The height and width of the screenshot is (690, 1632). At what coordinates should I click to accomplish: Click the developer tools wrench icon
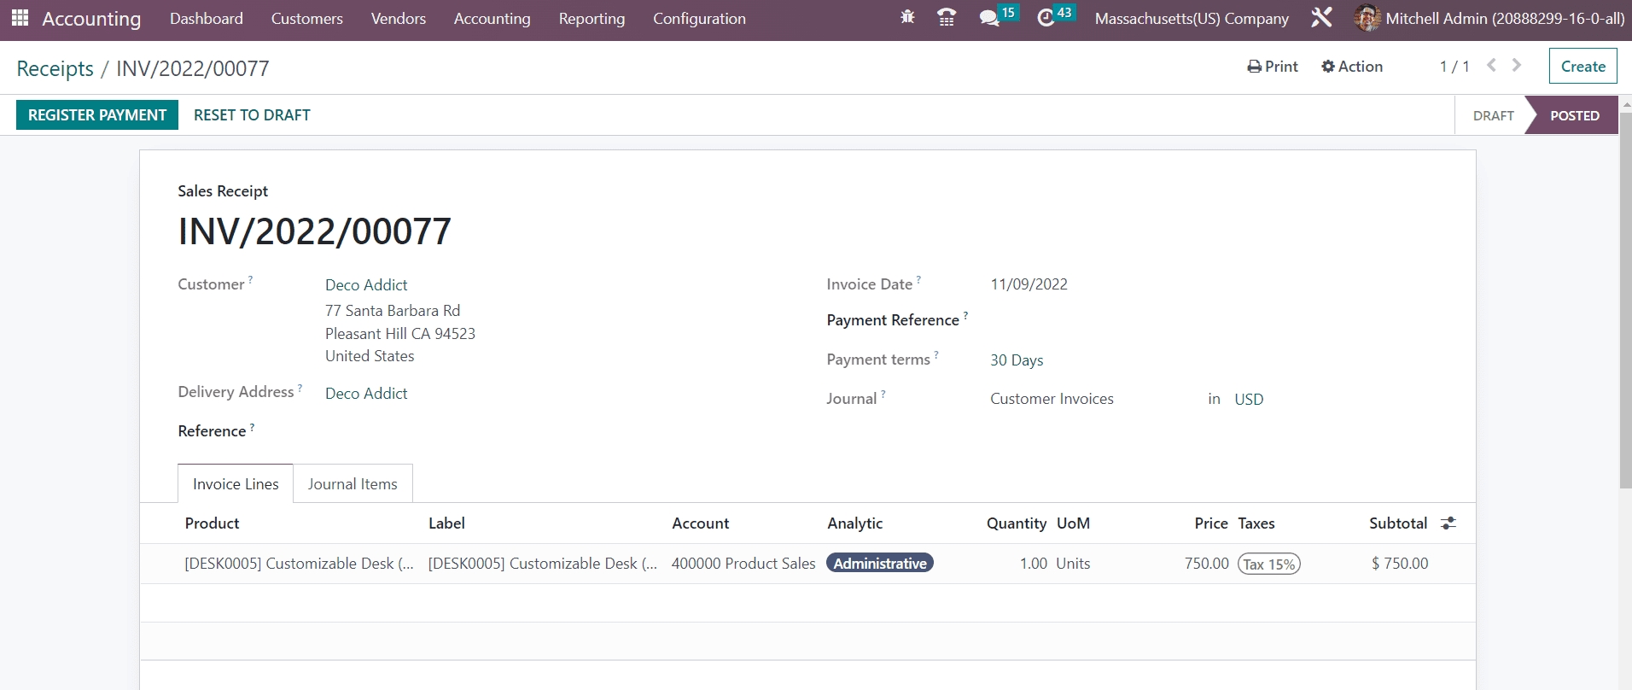[1321, 18]
